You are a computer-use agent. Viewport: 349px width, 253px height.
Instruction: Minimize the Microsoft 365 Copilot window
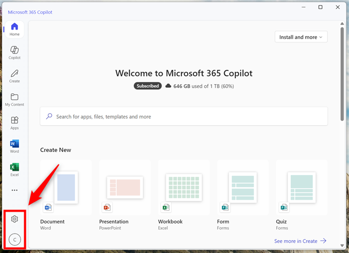[304, 8]
